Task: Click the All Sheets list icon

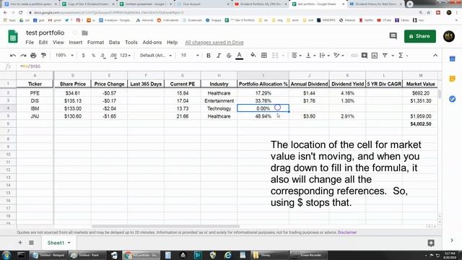Action: point(31,243)
